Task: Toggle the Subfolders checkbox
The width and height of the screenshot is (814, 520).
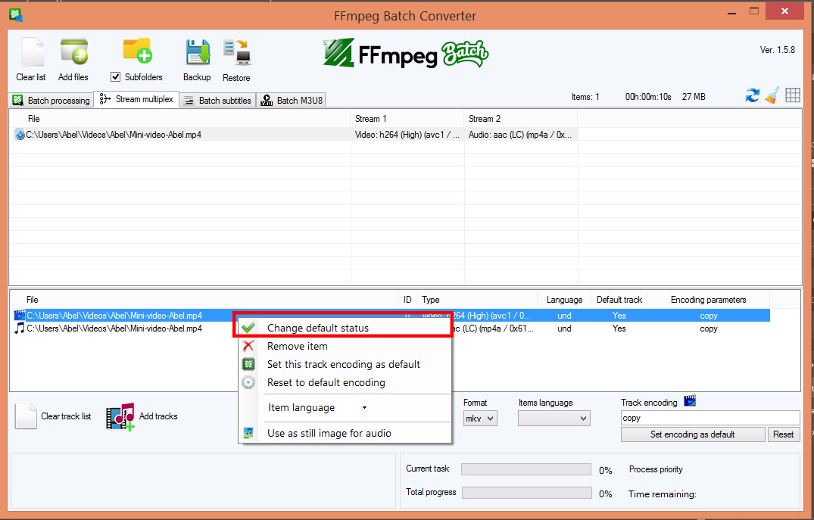Action: (115, 76)
